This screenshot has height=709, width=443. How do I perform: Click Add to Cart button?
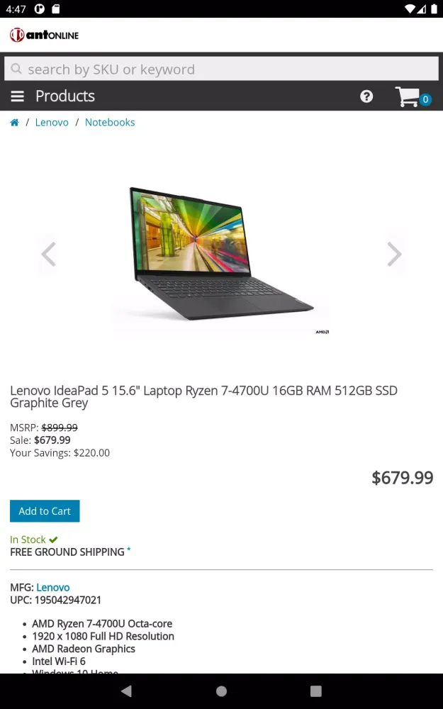45,511
